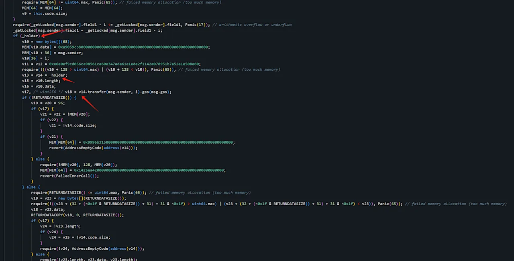The height and width of the screenshot is (261, 514).
Task: Click the line "v13 = v14 = _holder;"
Action: (45, 75)
